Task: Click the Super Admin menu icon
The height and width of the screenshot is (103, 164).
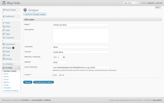Action: (4, 10)
